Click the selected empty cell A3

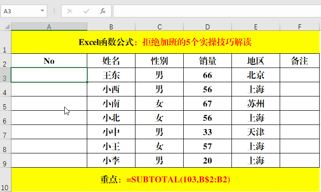pyautogui.click(x=49, y=75)
